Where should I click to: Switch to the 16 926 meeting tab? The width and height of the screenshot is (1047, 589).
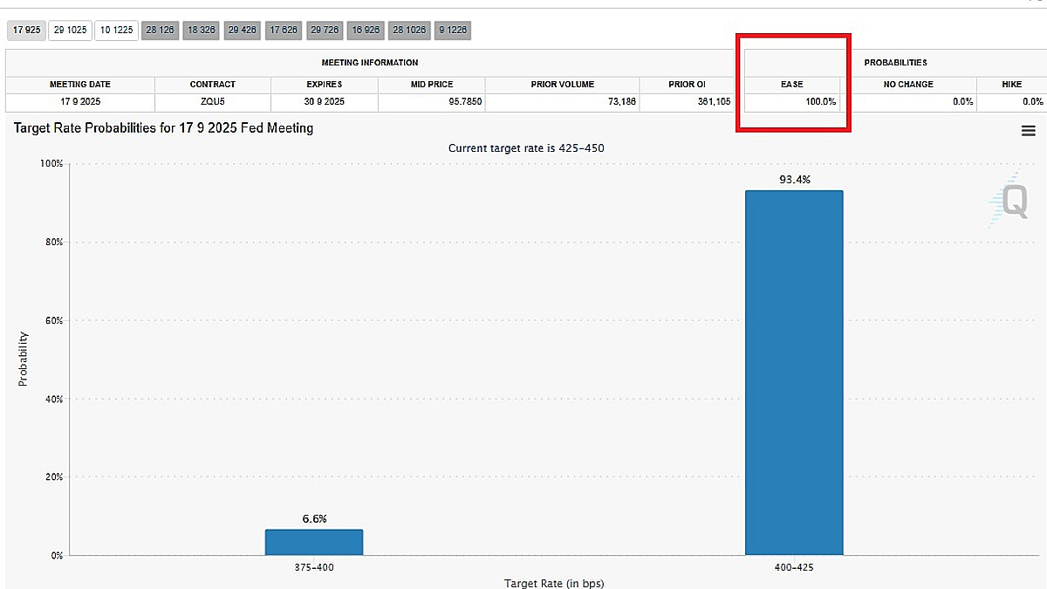point(366,30)
